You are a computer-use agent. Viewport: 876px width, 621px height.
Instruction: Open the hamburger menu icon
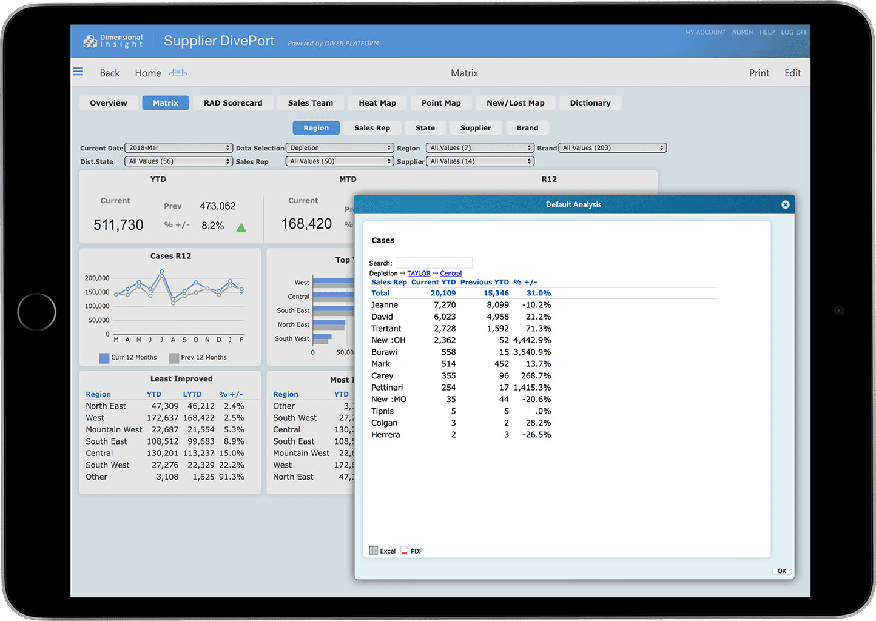click(x=78, y=72)
